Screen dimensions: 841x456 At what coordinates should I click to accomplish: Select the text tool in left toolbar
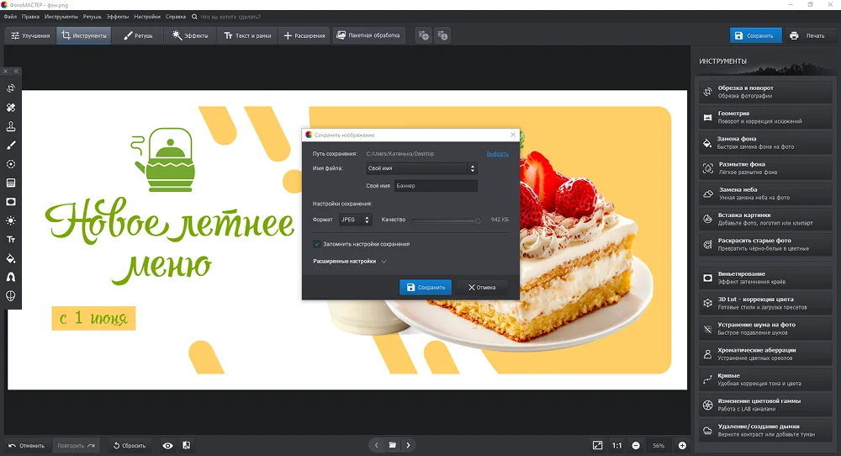pos(11,240)
